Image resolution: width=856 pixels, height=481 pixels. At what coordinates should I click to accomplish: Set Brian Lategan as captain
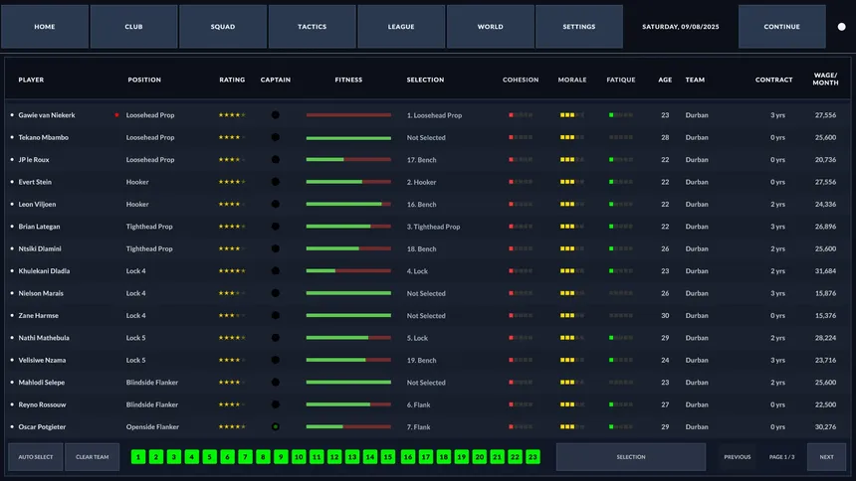[275, 227]
